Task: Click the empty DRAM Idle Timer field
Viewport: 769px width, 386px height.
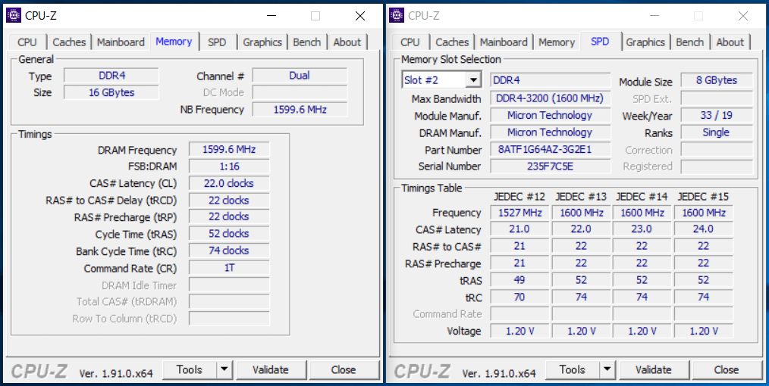Action: click(x=229, y=285)
